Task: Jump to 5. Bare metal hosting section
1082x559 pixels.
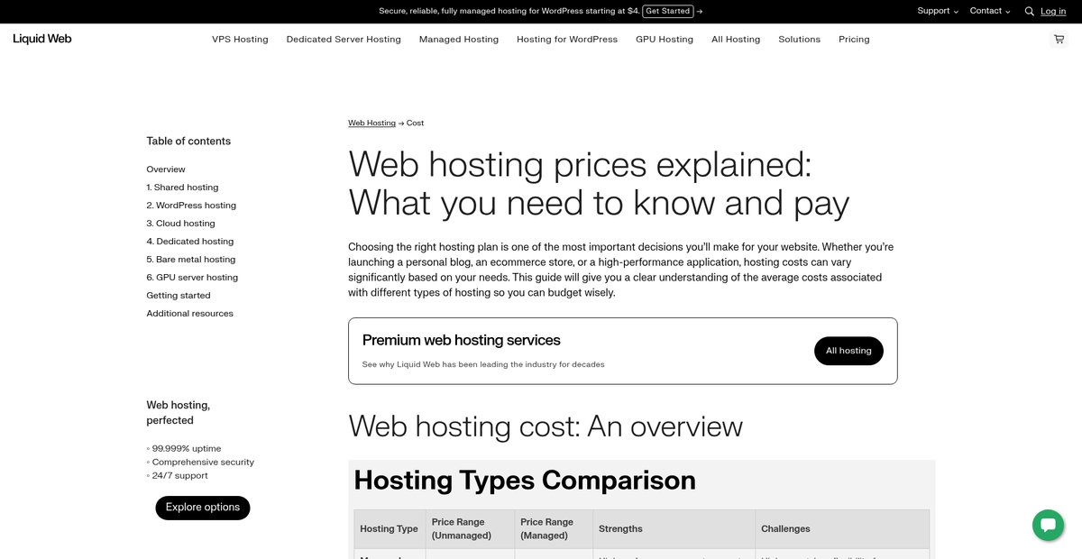Action: [191, 260]
